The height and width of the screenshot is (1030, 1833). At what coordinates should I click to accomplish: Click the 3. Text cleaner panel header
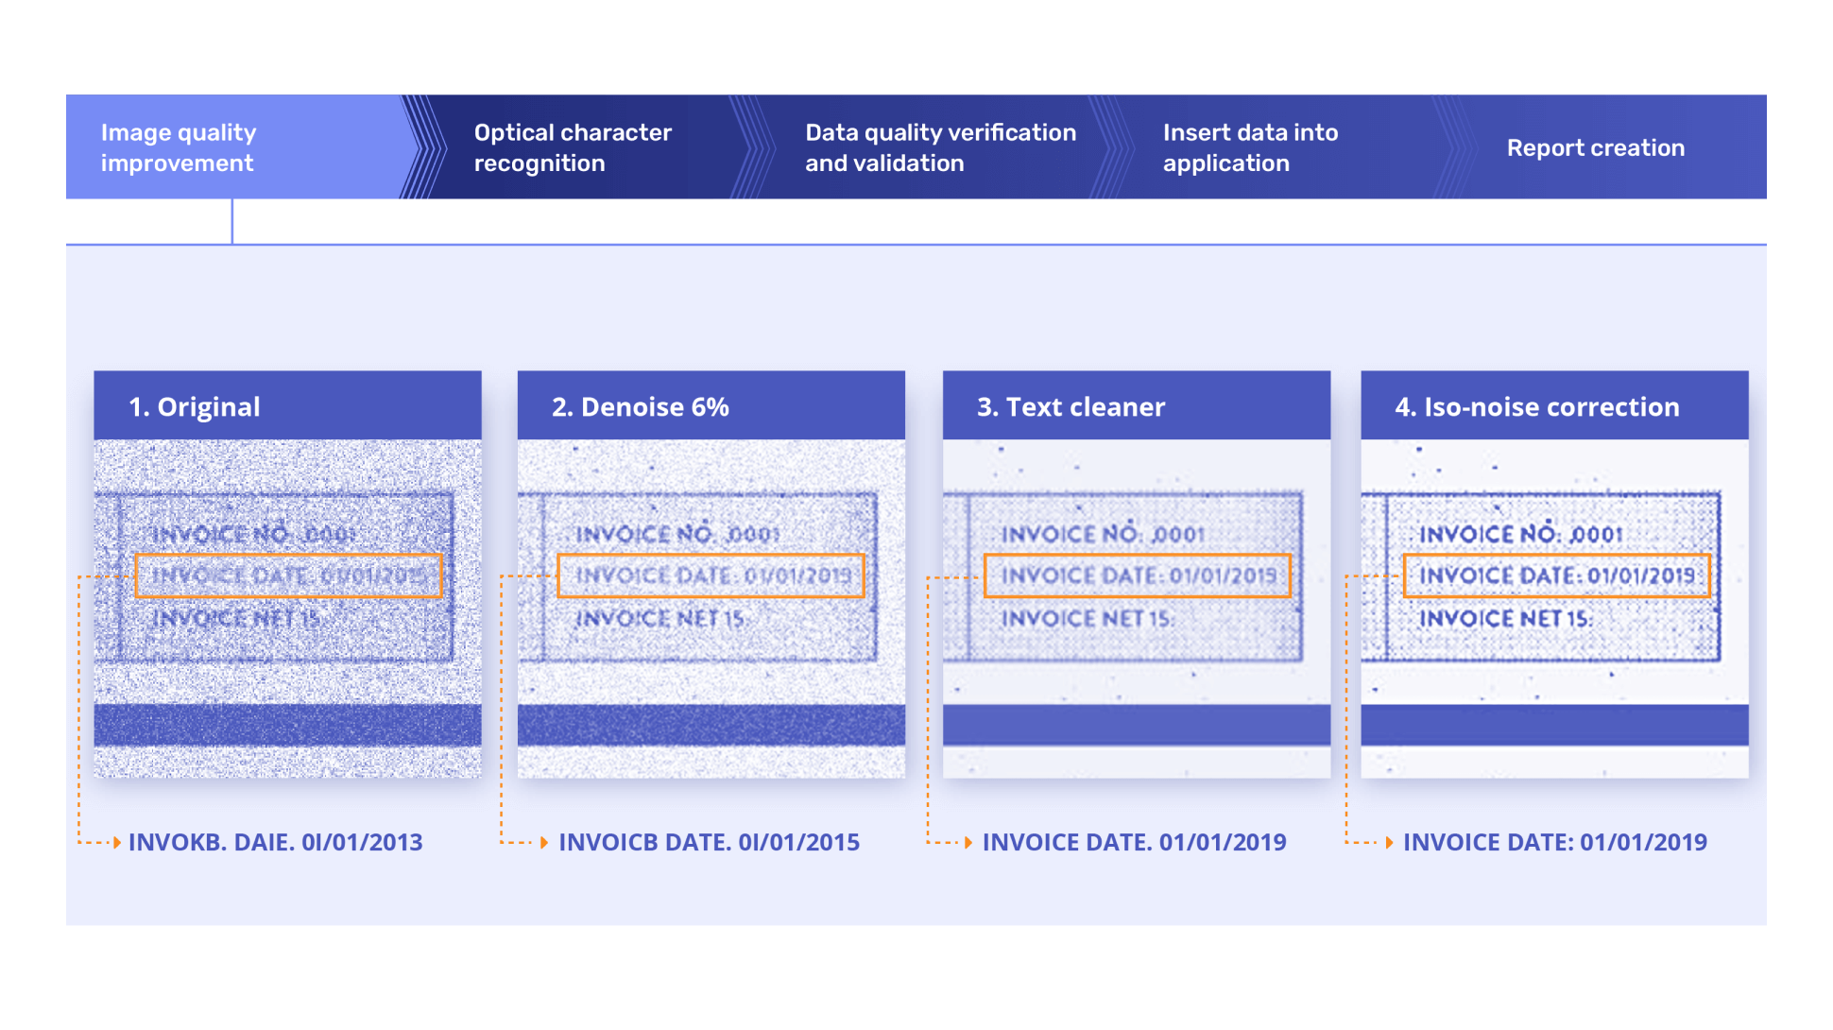pyautogui.click(x=1136, y=406)
